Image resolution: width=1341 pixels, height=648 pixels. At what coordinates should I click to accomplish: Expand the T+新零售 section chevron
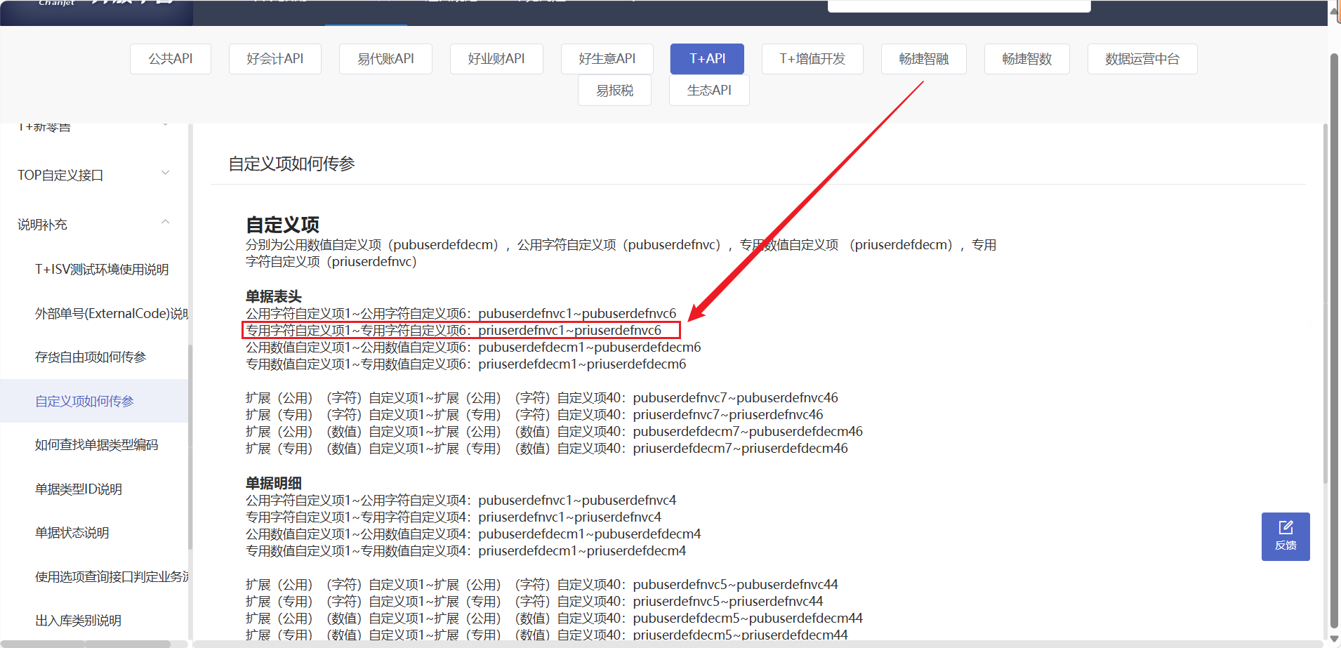166,126
